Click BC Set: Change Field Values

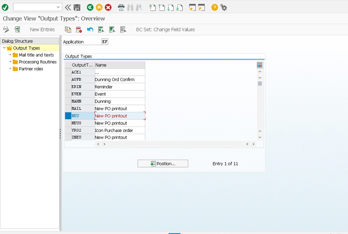[165, 30]
